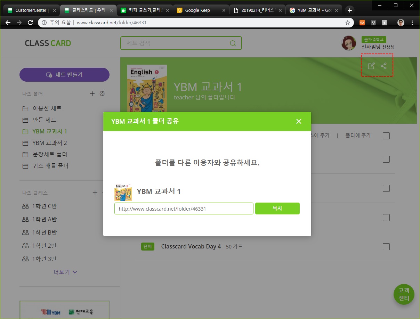Tick the first set row checkbox
420x319 pixels.
click(386, 159)
